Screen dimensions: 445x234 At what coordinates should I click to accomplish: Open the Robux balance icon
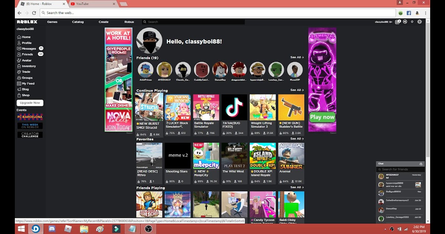(x=405, y=22)
